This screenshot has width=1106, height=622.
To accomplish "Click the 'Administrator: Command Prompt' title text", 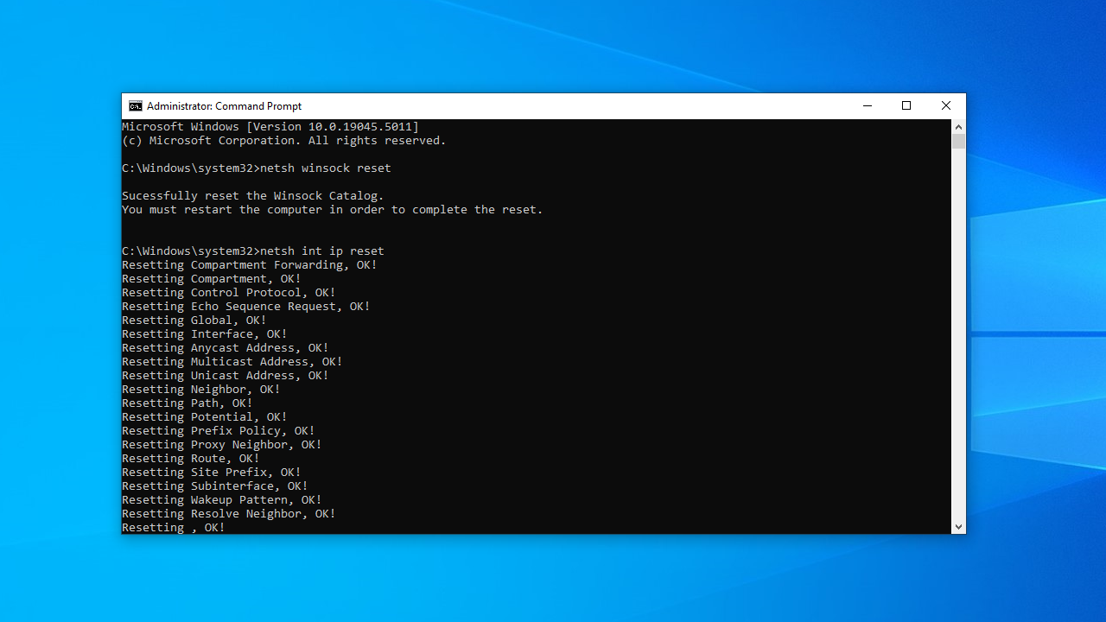I will (225, 106).
